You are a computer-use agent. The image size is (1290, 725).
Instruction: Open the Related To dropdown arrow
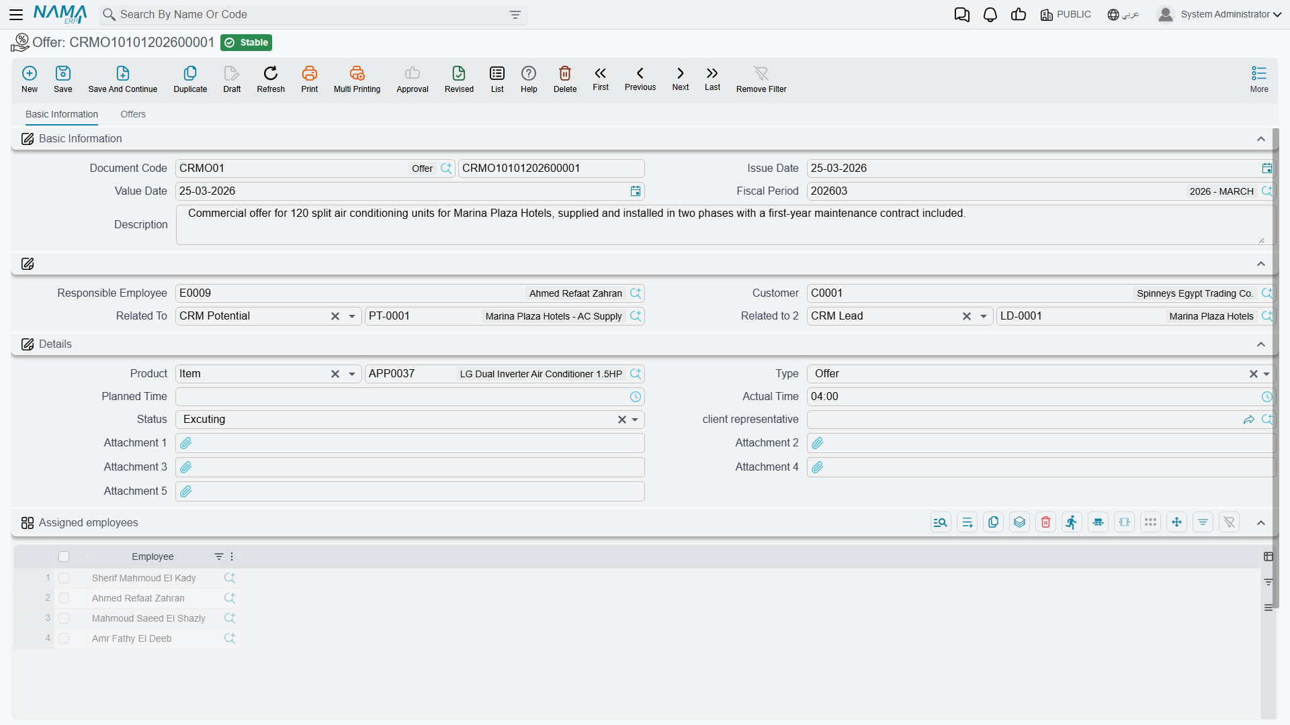pos(352,316)
